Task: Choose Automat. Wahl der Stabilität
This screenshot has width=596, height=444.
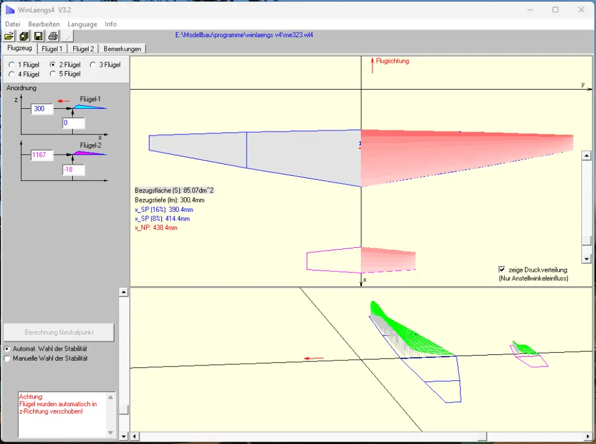Action: (x=7, y=349)
